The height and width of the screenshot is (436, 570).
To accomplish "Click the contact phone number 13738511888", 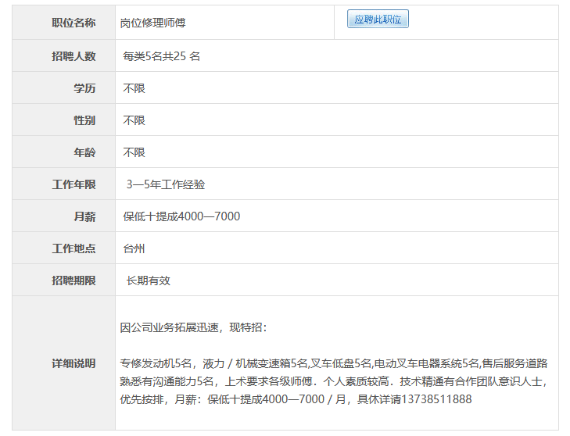I will coord(432,399).
